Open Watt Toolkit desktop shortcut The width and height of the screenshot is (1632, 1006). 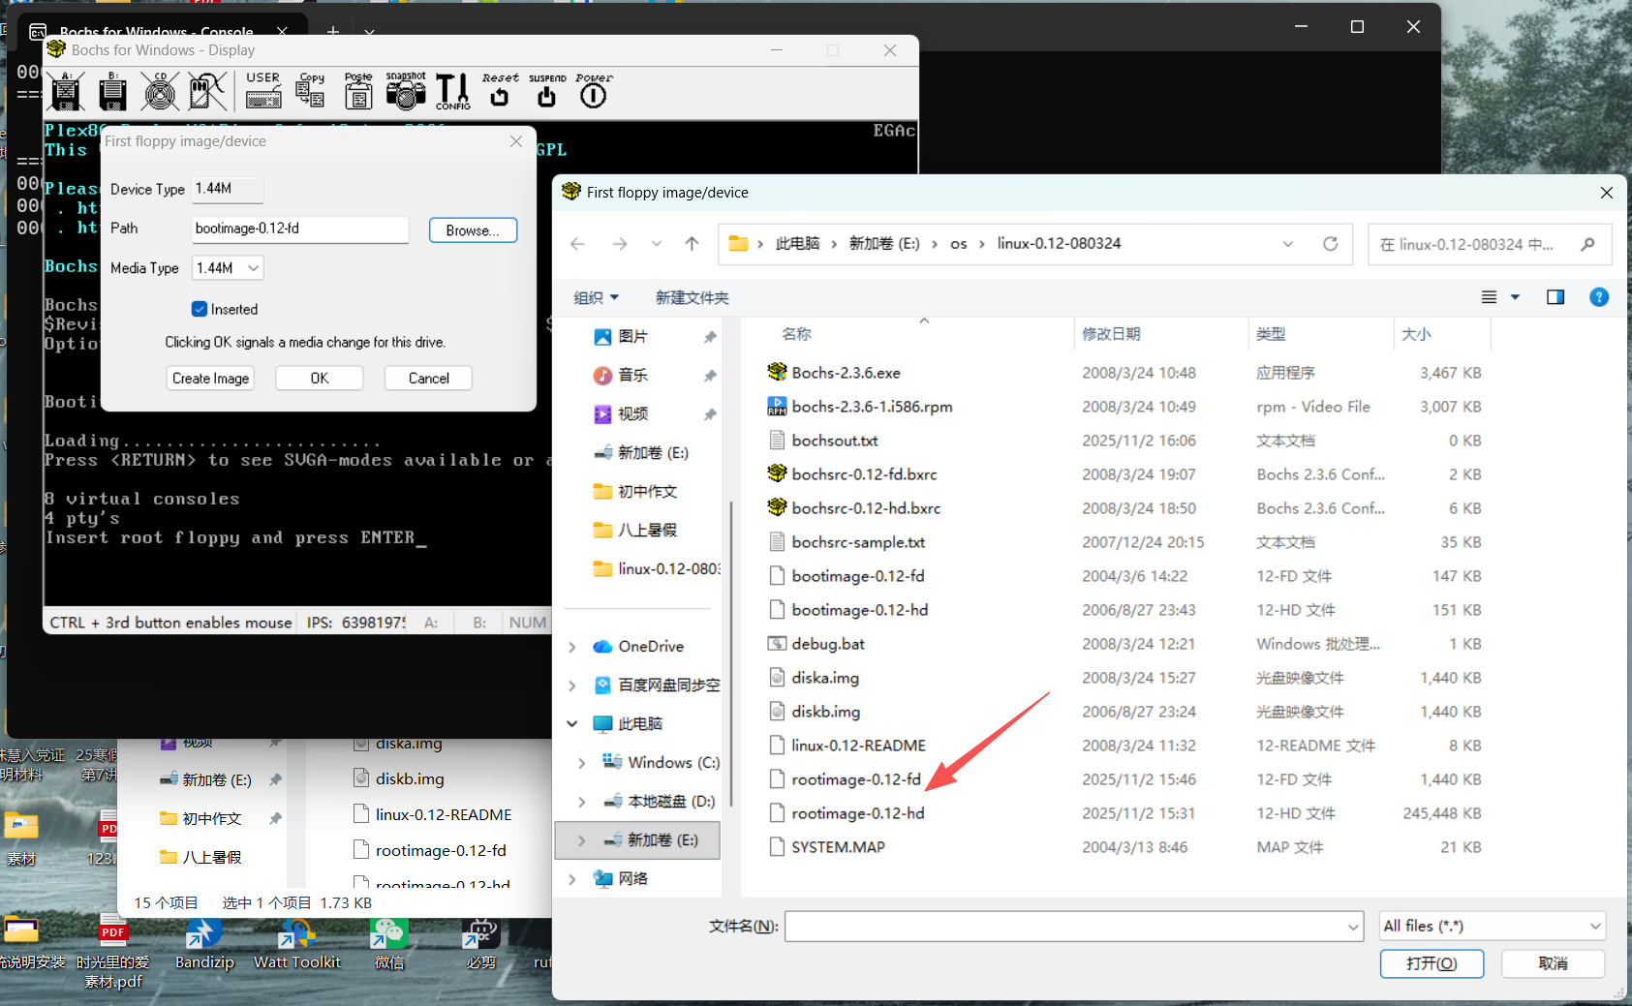click(x=297, y=944)
